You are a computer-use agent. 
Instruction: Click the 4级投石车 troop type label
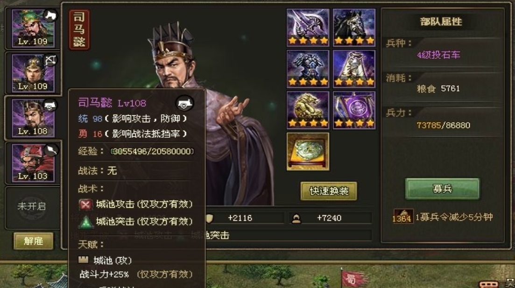438,55
